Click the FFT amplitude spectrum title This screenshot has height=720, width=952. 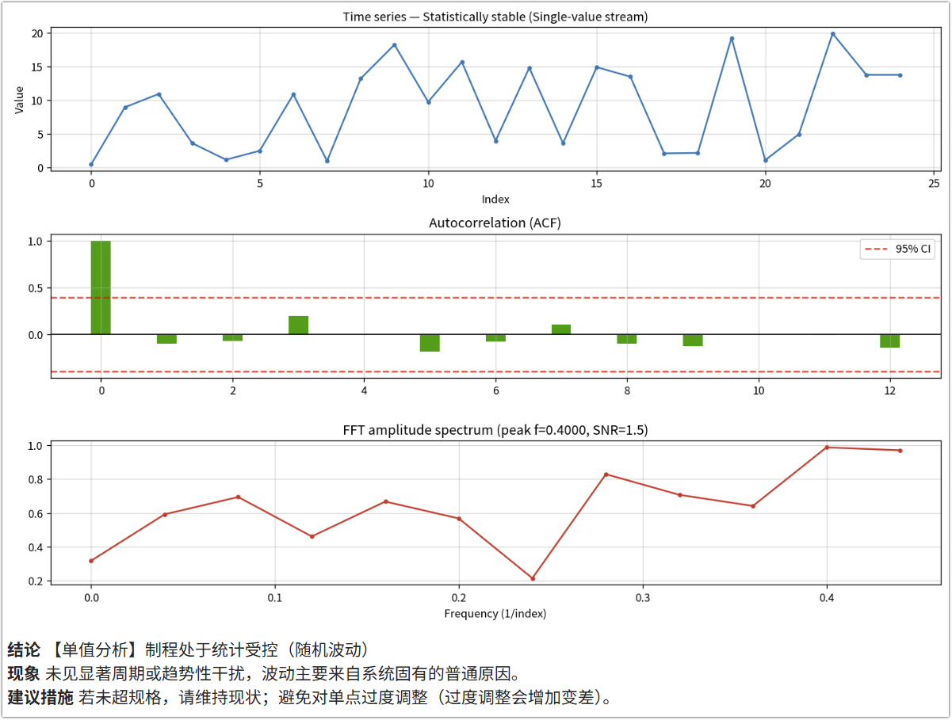coord(495,430)
